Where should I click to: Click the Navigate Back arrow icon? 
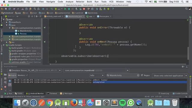(x=43, y=9)
